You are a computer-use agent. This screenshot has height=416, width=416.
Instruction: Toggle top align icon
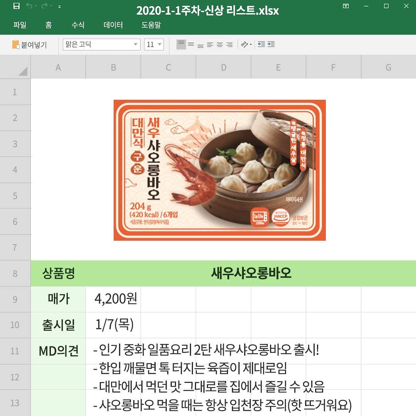(181, 44)
